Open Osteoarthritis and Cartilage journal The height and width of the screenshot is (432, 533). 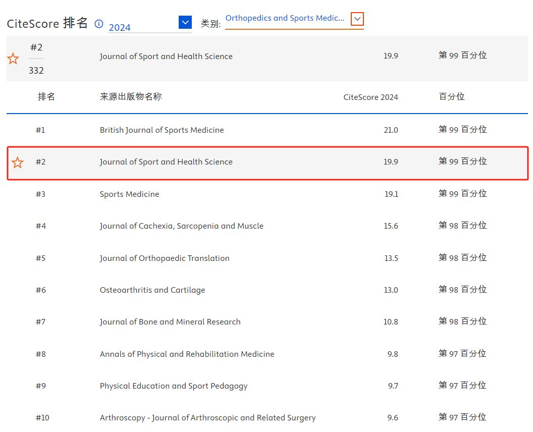point(152,290)
